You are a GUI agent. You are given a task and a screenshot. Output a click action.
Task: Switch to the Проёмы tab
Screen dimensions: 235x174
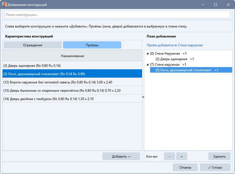click(x=92, y=45)
